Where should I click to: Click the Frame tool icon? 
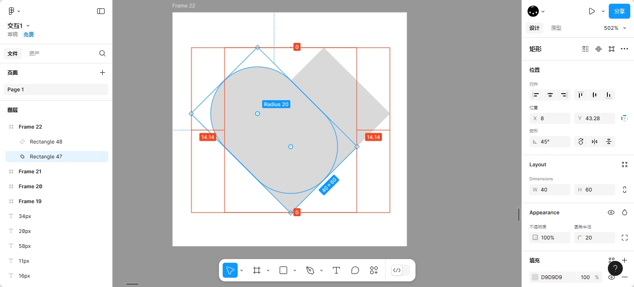(x=256, y=270)
